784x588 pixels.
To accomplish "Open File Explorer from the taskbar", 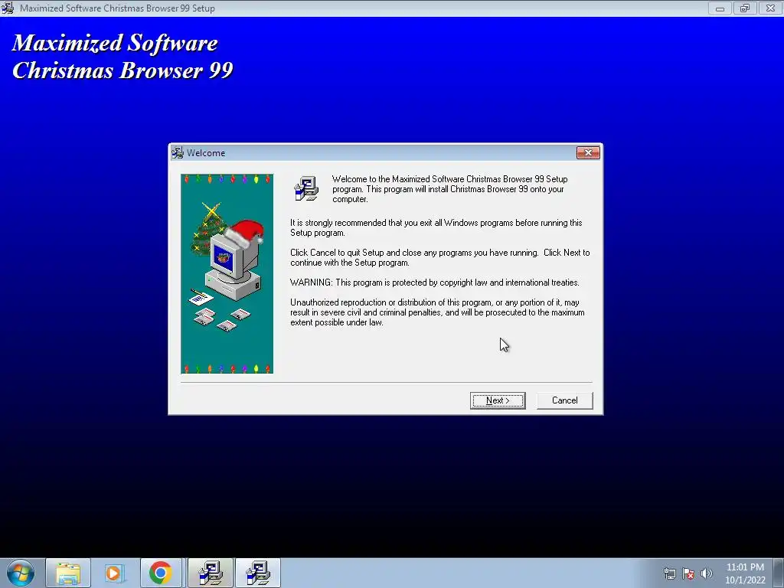I will 68,573.
